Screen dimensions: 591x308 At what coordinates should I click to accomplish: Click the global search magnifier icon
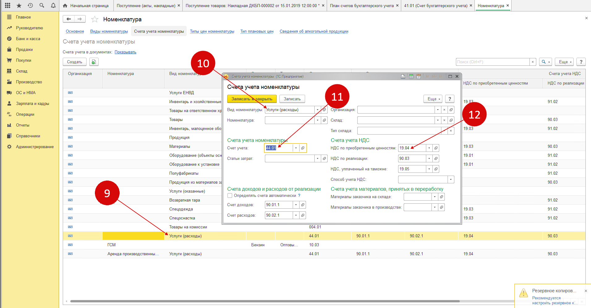(x=42, y=6)
